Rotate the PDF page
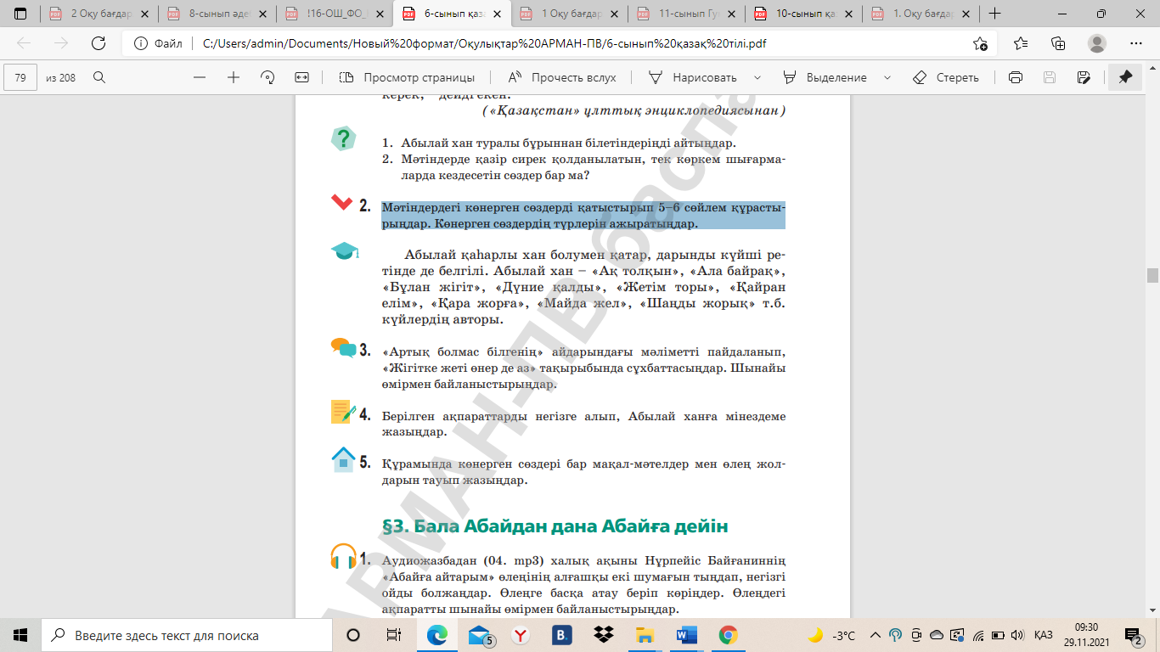1160x652 pixels. (x=267, y=77)
